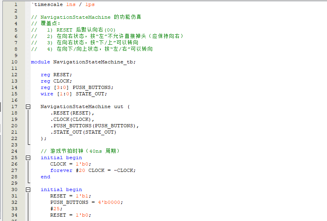Image resolution: width=327 pixels, height=221 pixels.
Task: Click the timescale directive on line 1
Action: coord(63,5)
